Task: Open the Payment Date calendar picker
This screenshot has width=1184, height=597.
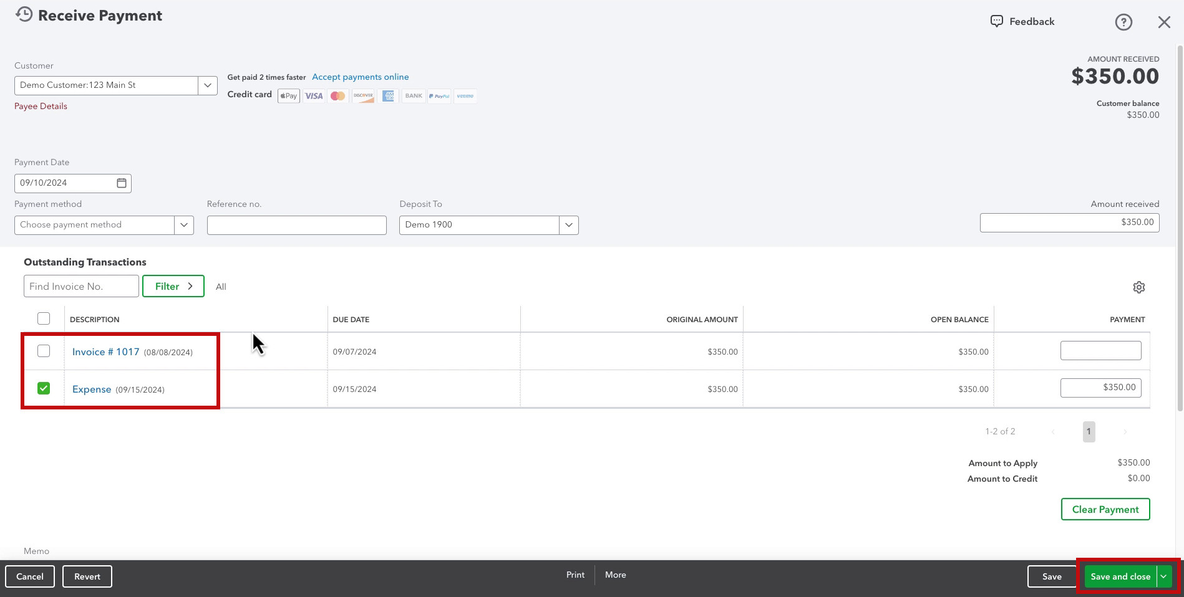Action: pos(122,183)
